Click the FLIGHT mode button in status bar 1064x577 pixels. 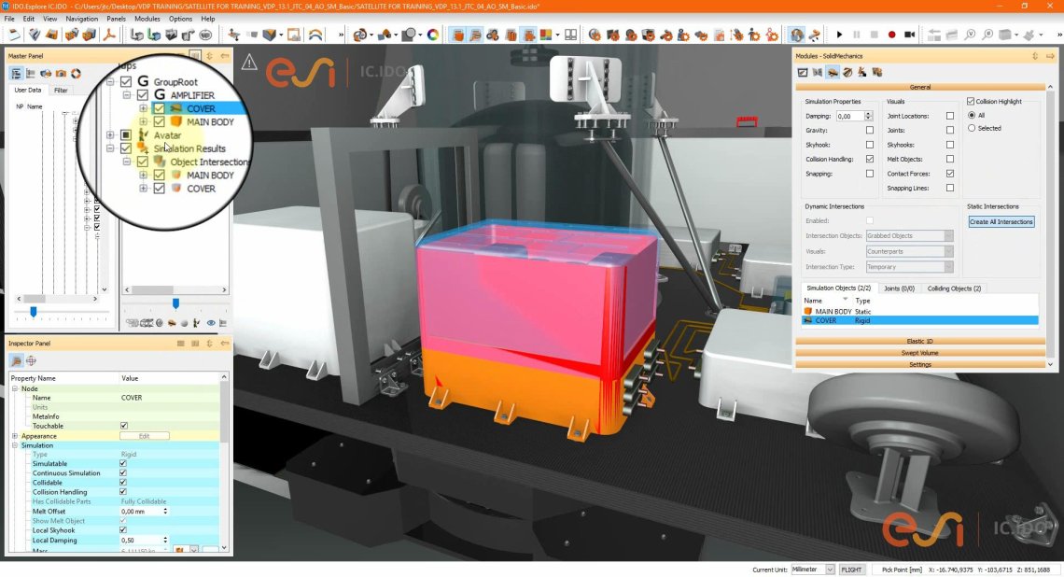(851, 570)
